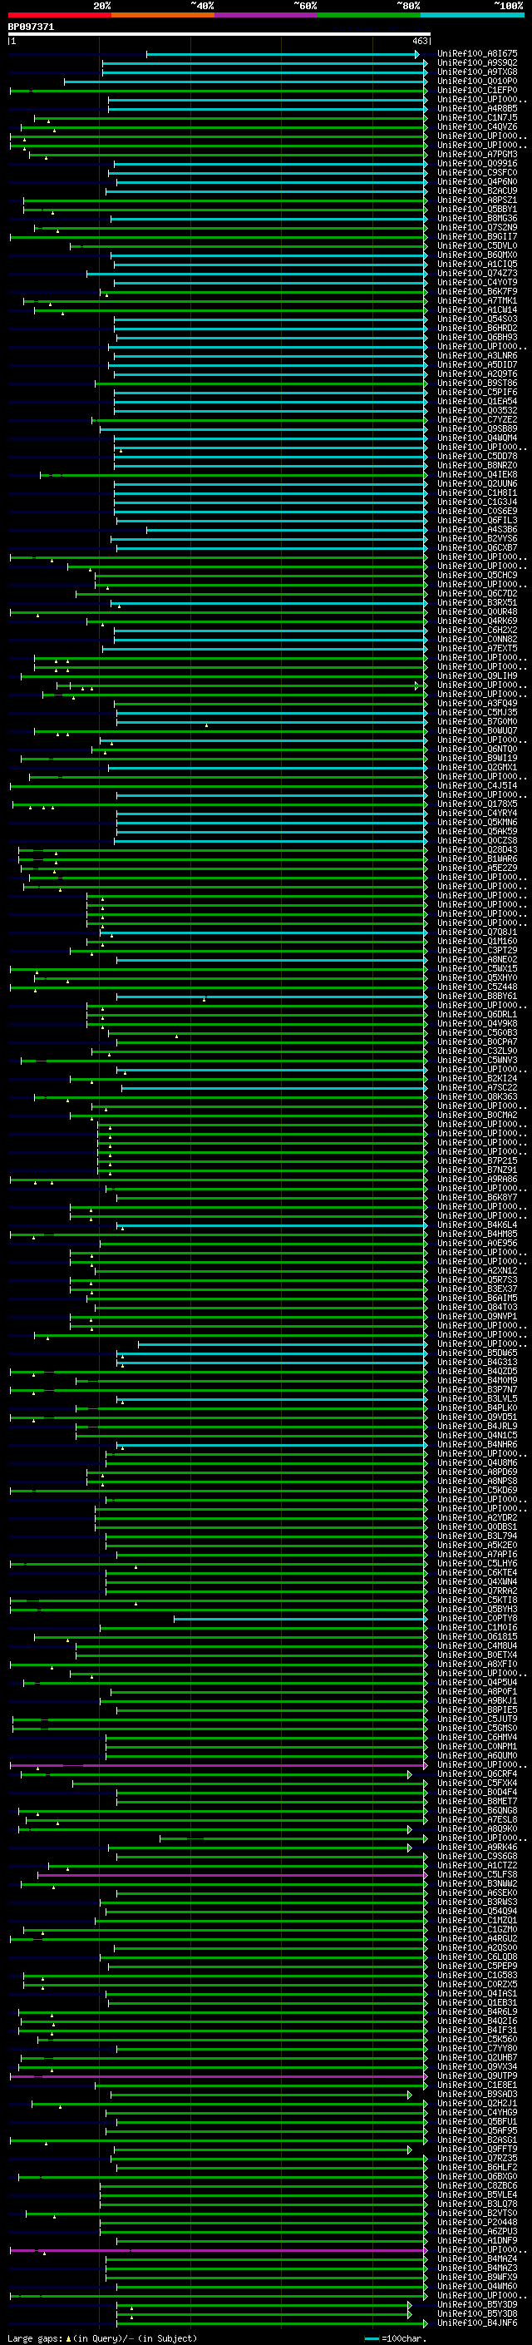Select the UniRef100_B9GII7 label
The image size is (532, 2345).
click(x=477, y=237)
